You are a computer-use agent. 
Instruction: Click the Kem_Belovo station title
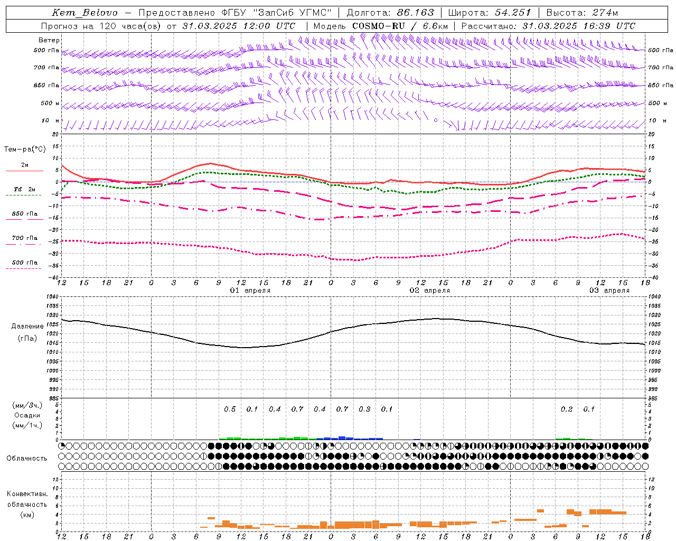(x=84, y=13)
